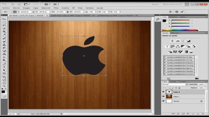Open the Relleno slider arrow
Viewport: 209px width, 117px height.
click(206, 88)
